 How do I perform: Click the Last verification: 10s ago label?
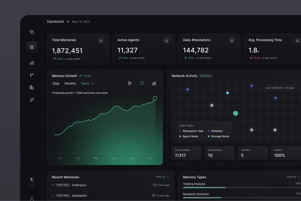click(279, 88)
